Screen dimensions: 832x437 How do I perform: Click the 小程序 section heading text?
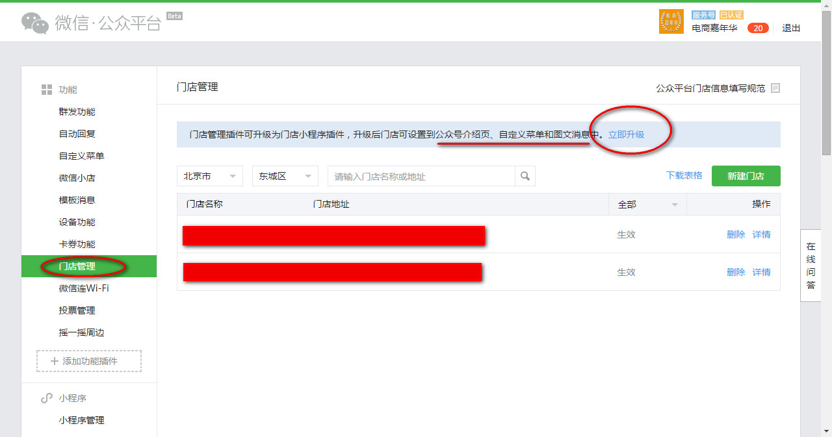pos(72,398)
